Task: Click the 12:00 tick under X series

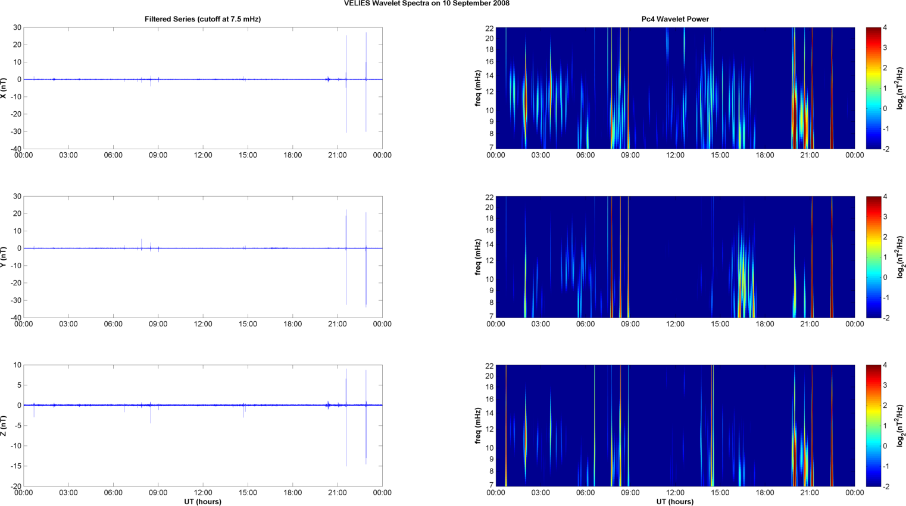Action: [203, 155]
